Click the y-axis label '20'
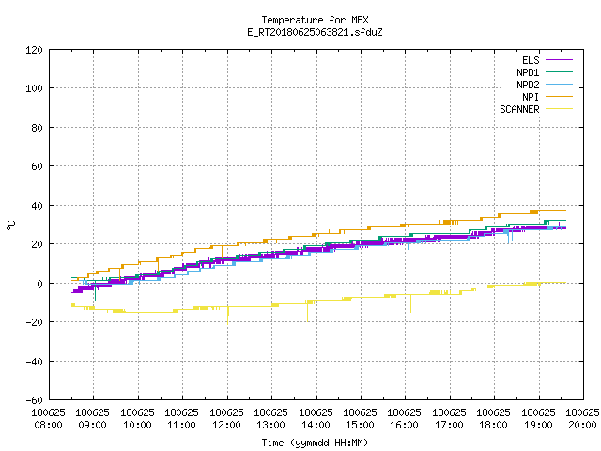Image resolution: width=601 pixels, height=451 pixels. click(x=37, y=244)
